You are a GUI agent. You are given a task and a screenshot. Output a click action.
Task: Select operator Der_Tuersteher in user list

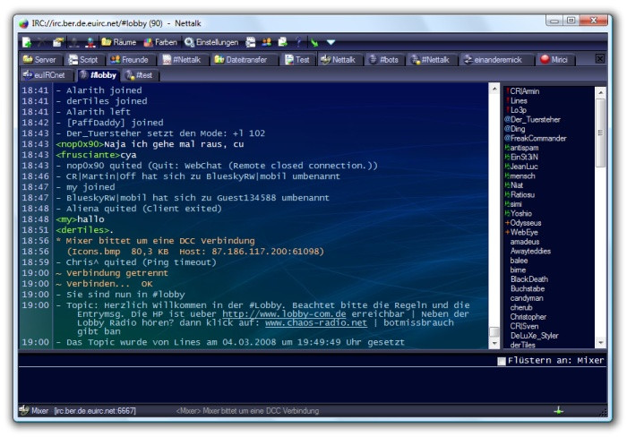tap(532, 119)
